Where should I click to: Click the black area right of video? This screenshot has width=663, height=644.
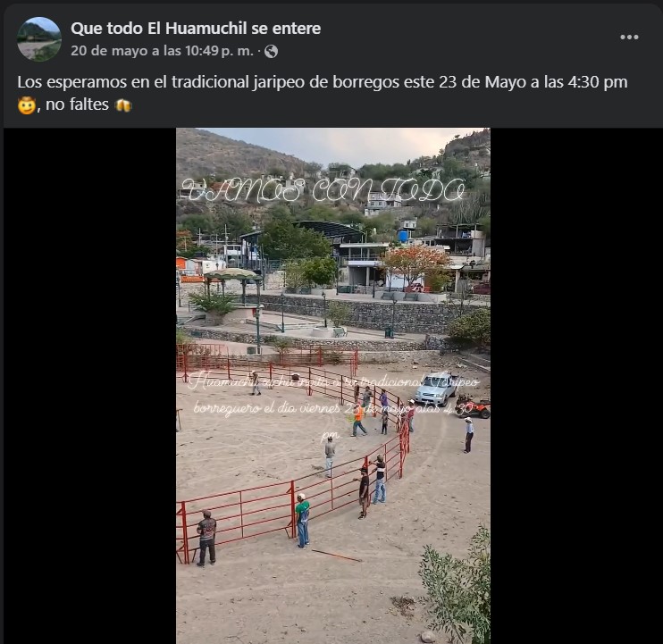pos(575,385)
